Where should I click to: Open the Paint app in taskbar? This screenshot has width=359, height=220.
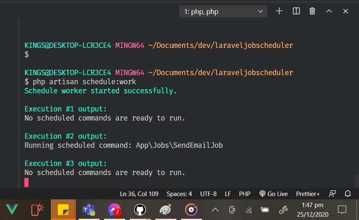[x=166, y=210]
